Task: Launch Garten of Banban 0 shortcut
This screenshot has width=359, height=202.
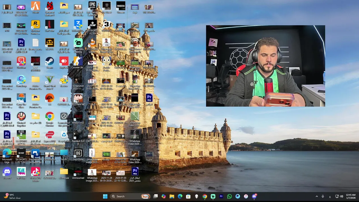Action: coord(50,9)
